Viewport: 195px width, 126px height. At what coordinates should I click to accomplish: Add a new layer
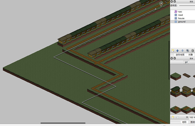tap(172, 51)
